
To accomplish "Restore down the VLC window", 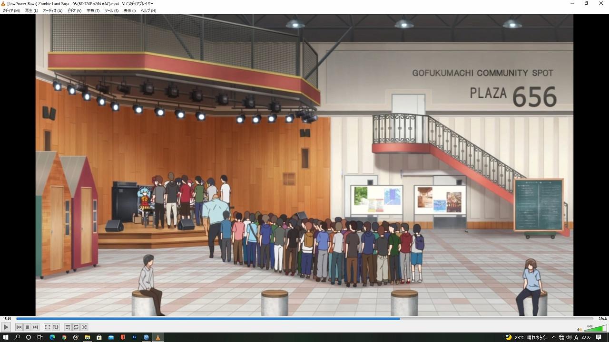I will tap(586, 3).
